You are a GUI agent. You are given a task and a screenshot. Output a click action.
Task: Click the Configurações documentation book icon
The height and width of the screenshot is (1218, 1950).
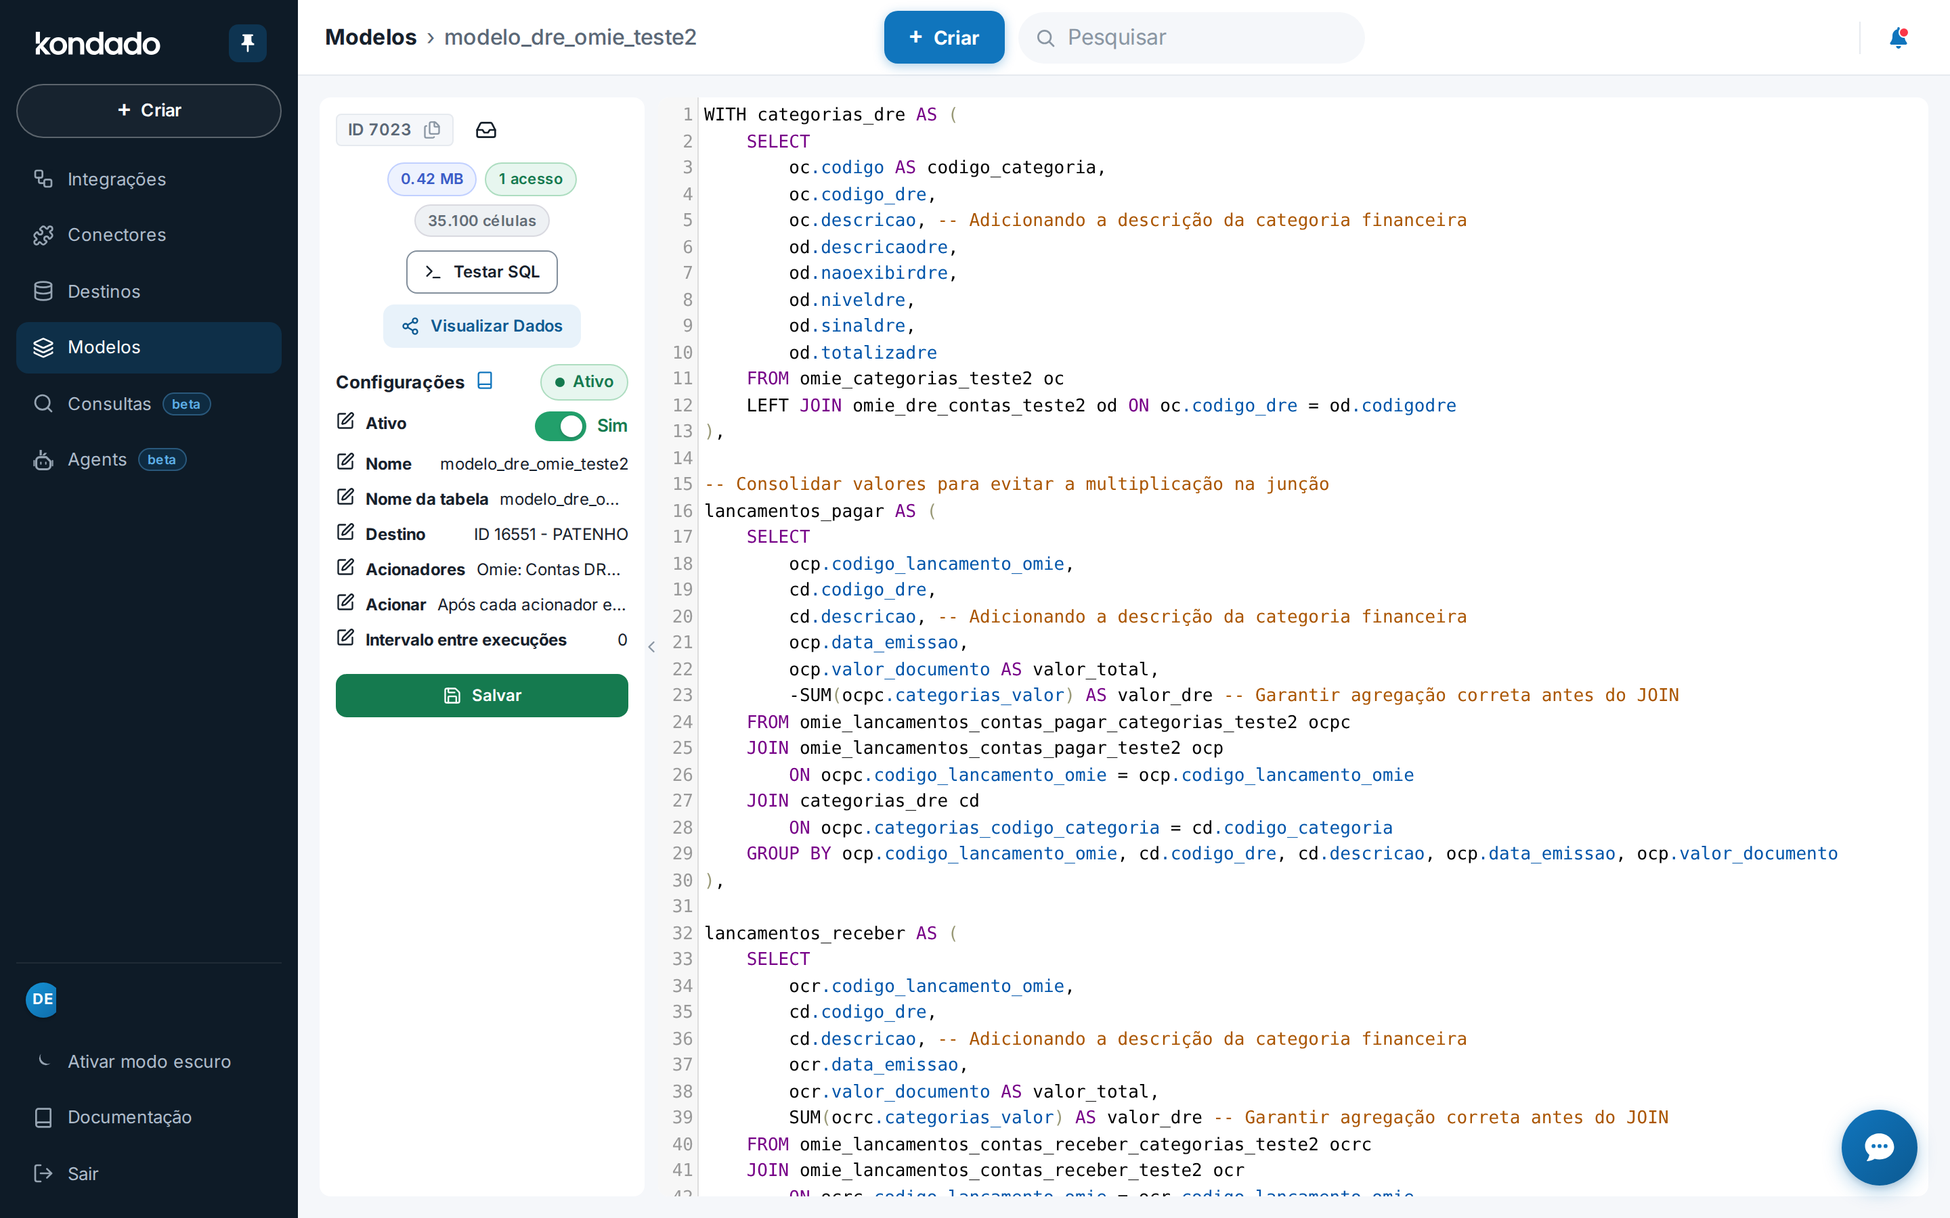pos(485,380)
